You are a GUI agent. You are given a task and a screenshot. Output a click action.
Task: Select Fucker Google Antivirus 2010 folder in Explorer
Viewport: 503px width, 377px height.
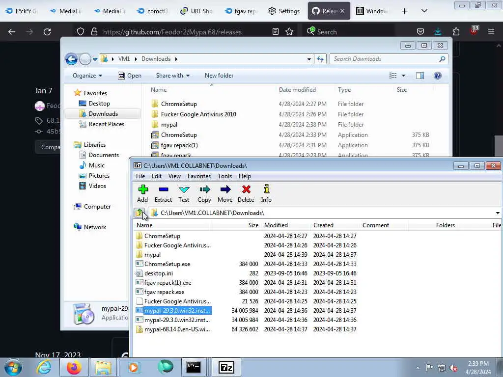click(x=198, y=114)
